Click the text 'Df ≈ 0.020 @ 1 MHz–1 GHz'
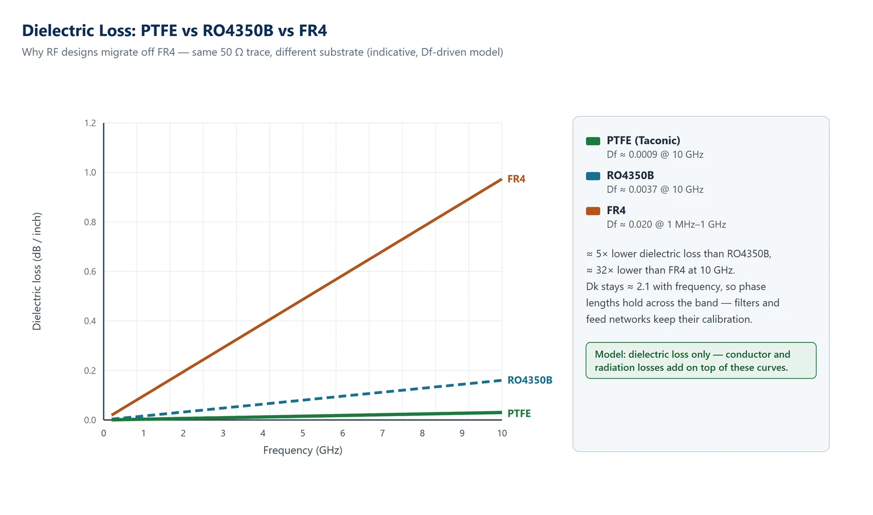 [666, 224]
